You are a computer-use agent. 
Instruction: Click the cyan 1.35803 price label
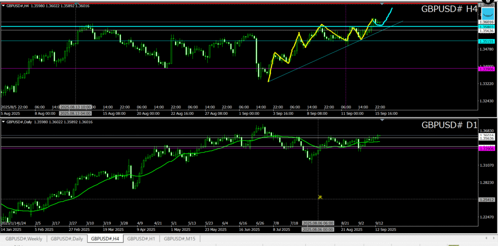point(486,27)
